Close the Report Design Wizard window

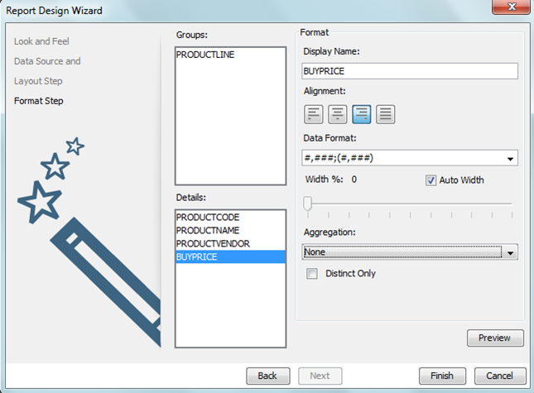[512, 8]
